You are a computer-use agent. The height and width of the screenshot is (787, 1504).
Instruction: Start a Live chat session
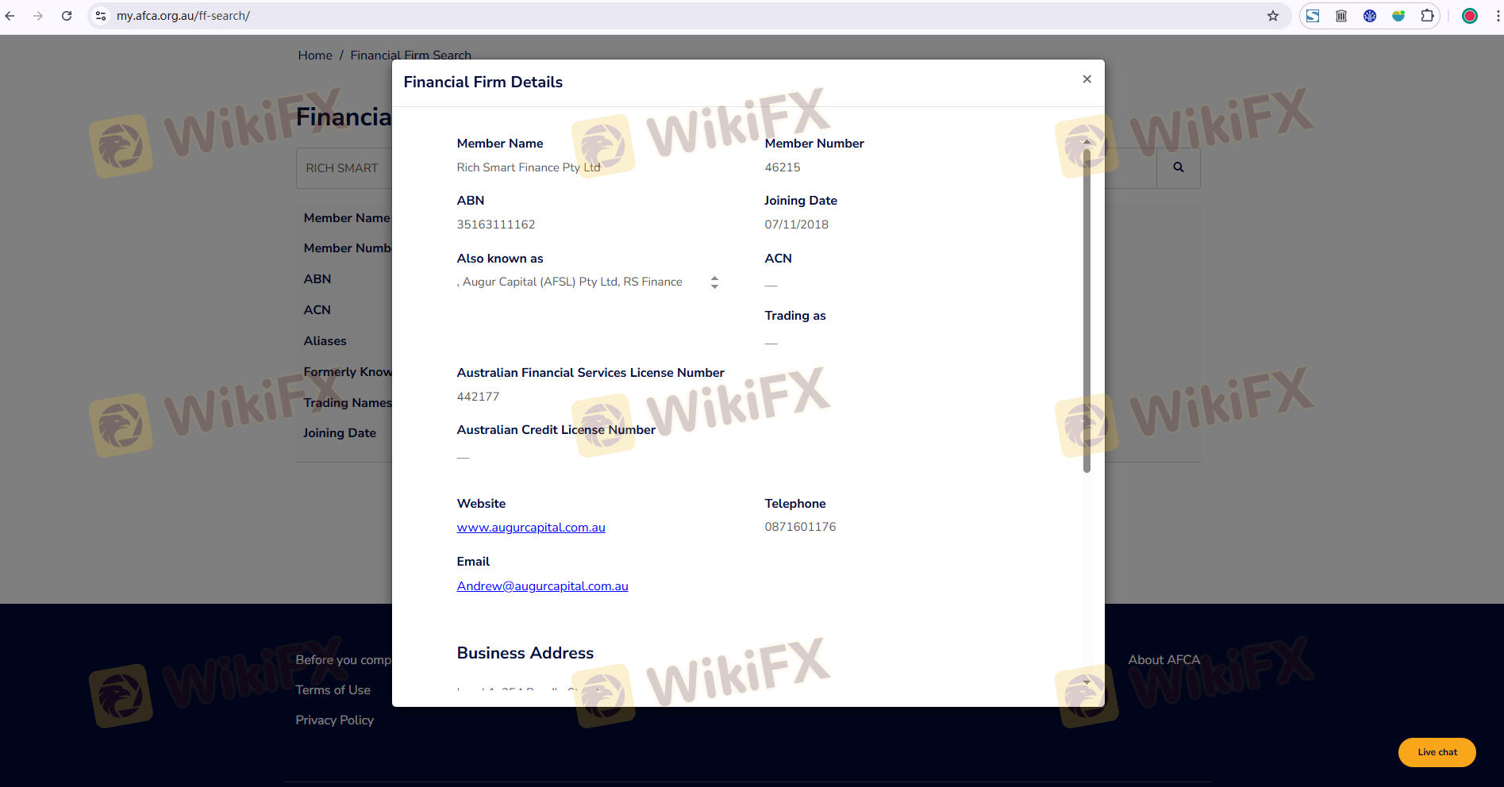coord(1437,753)
